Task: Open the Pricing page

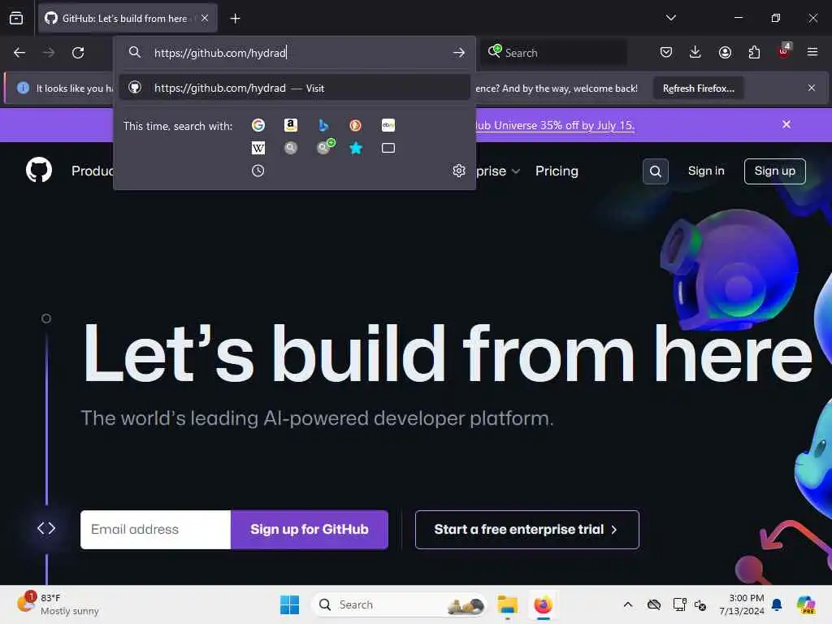Action: coord(557,171)
